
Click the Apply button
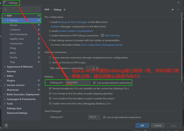(173, 125)
